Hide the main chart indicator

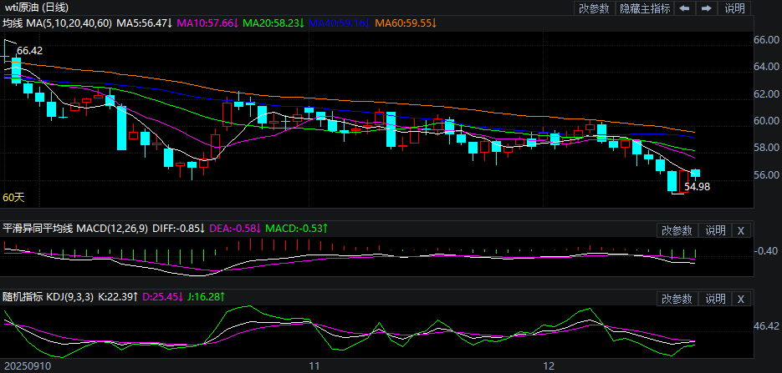tap(644, 8)
